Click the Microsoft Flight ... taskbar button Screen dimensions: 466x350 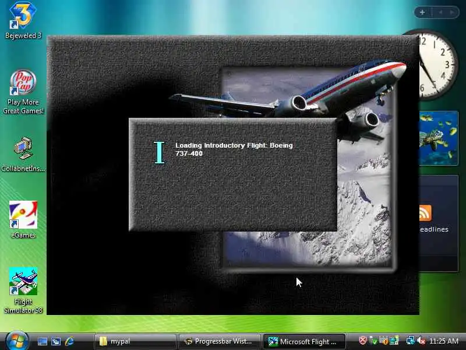point(304,341)
